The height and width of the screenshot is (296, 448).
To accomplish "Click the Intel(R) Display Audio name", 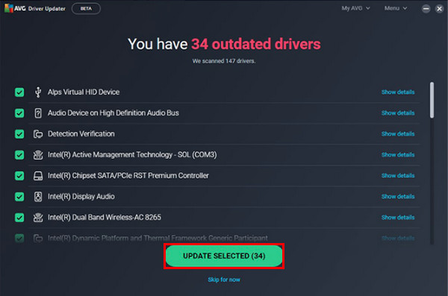I will (x=81, y=196).
